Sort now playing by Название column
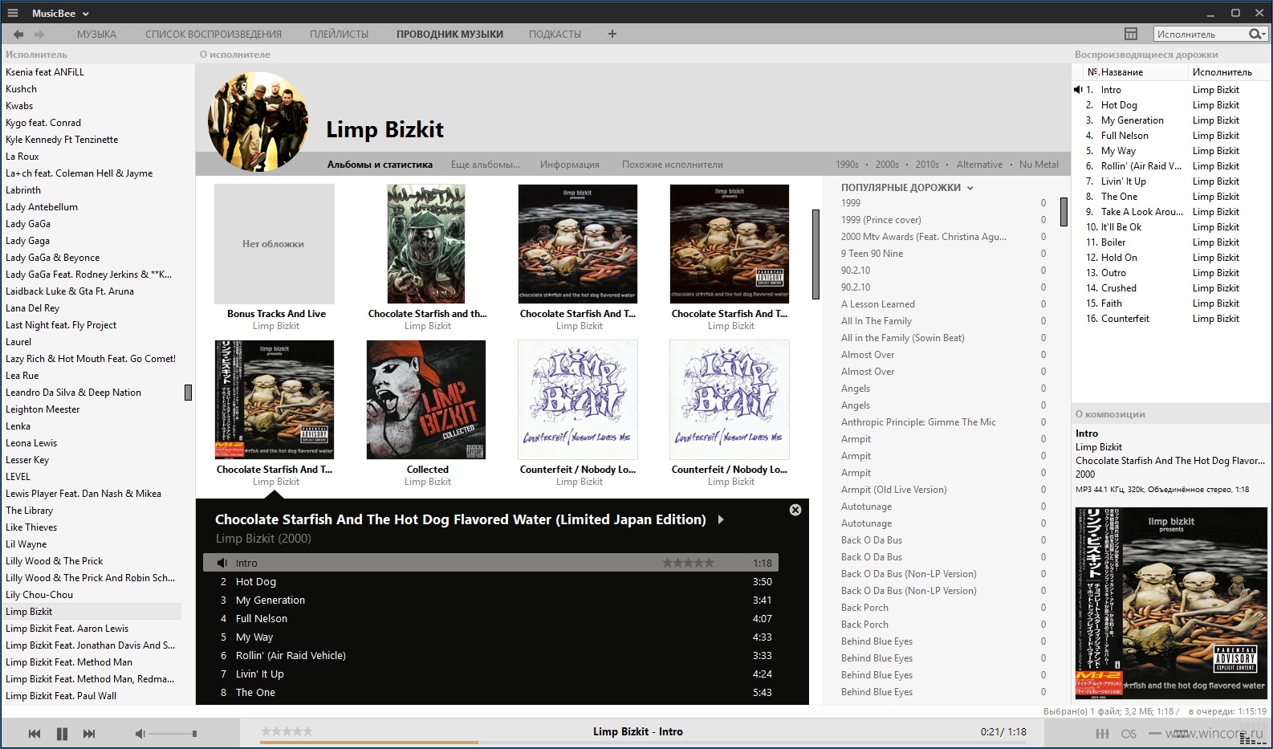Screen dimensions: 1273x749 [1121, 72]
